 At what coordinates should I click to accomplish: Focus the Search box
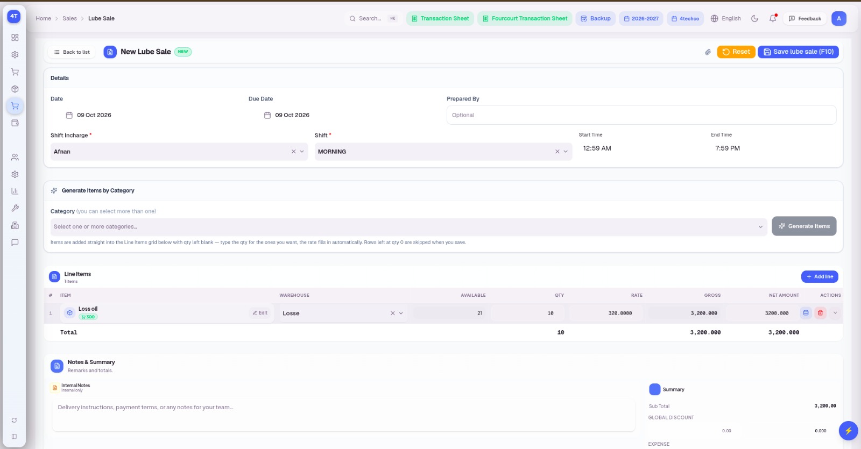[372, 18]
